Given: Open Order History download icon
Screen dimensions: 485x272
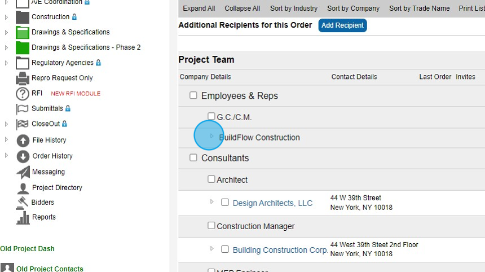Looking at the screenshot, I should click(x=23, y=156).
